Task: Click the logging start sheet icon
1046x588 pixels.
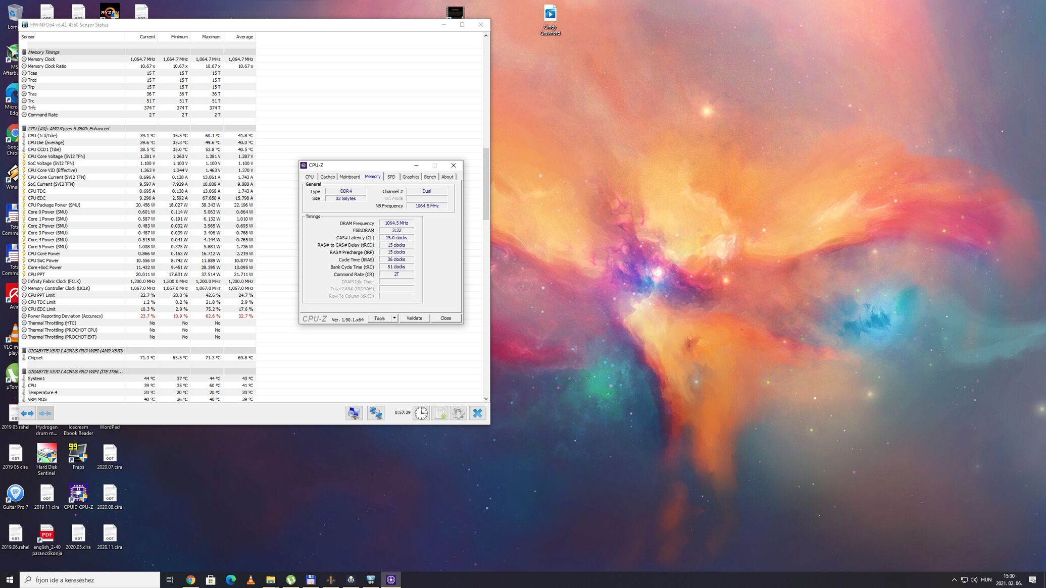Action: pos(439,413)
